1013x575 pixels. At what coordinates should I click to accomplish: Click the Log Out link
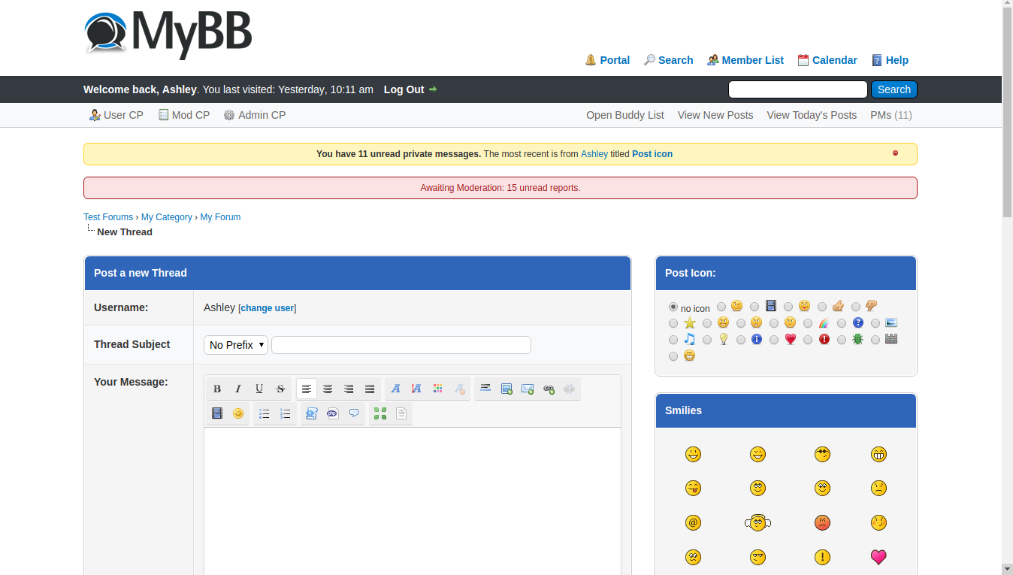click(404, 89)
